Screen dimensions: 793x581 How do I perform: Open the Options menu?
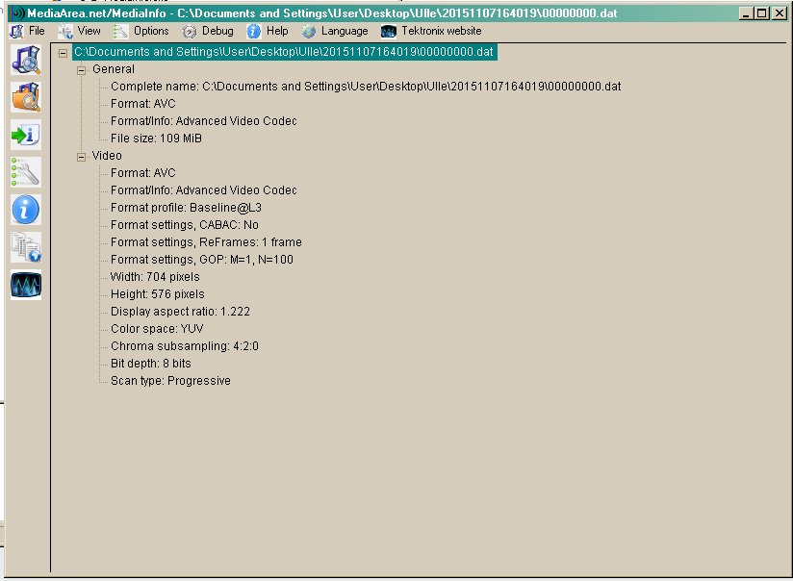pyautogui.click(x=151, y=31)
